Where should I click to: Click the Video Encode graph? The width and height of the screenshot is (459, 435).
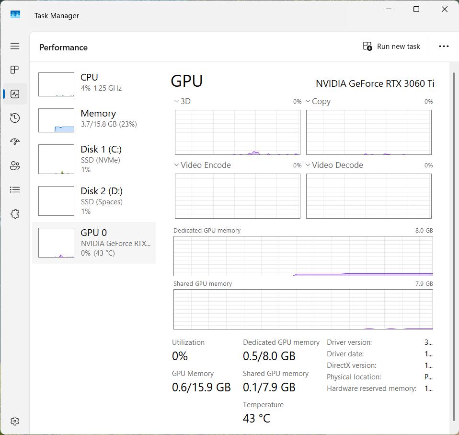pos(237,196)
